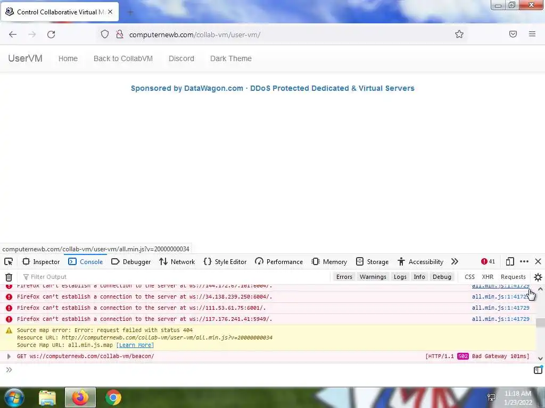Open the Home nav link
The width and height of the screenshot is (545, 408).
point(68,58)
